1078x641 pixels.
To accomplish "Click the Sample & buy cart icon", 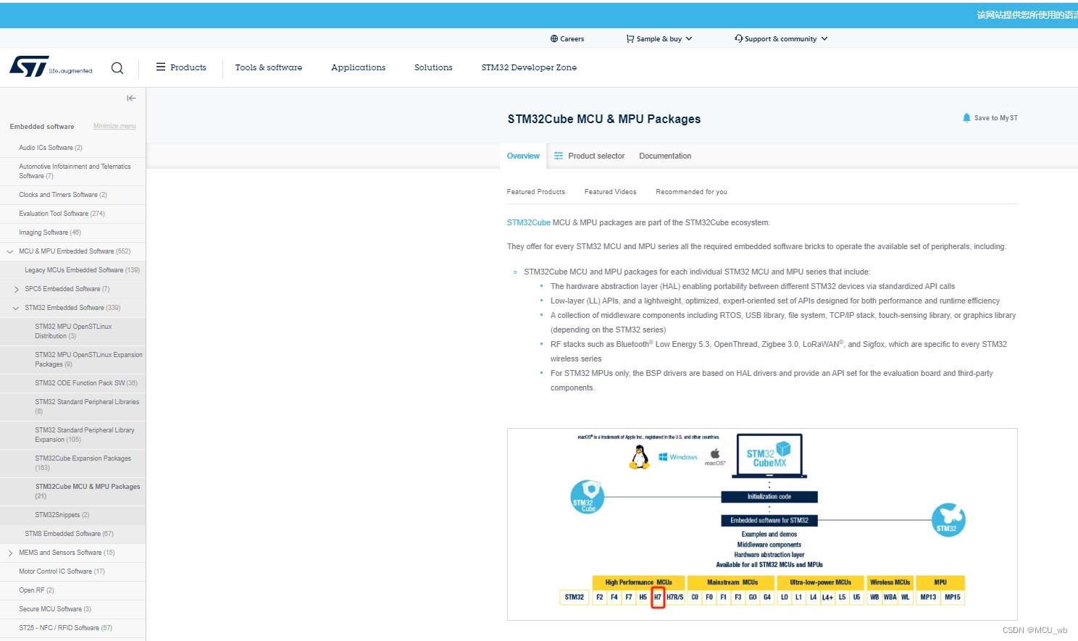I will pyautogui.click(x=630, y=39).
